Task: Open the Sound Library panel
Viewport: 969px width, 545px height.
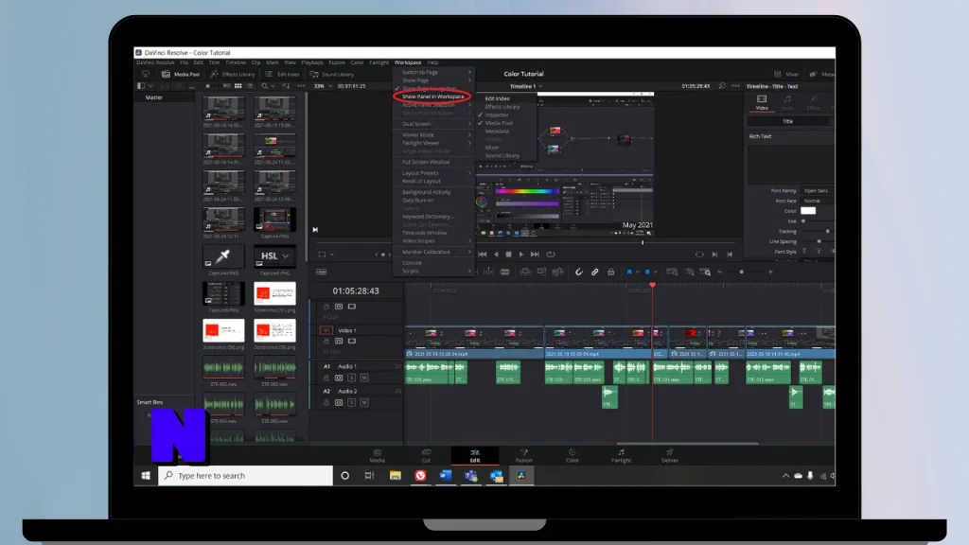Action: (x=332, y=74)
